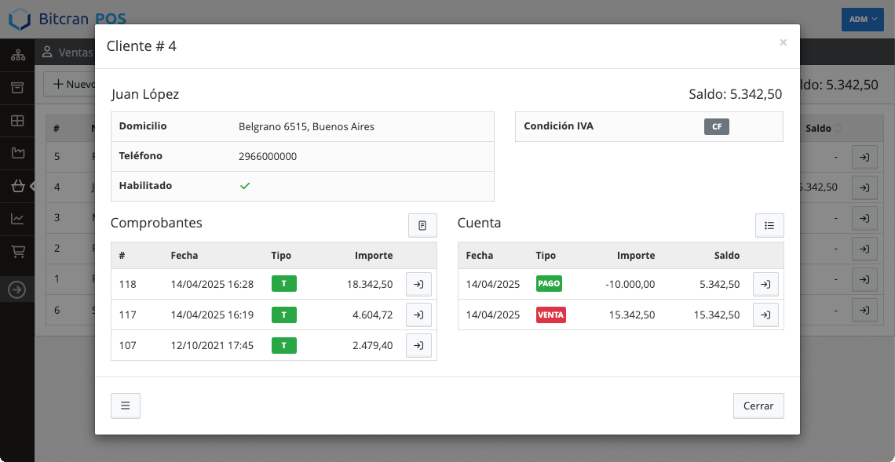895x462 pixels.
Task: Open details for comprobante 118
Action: pyautogui.click(x=418, y=284)
